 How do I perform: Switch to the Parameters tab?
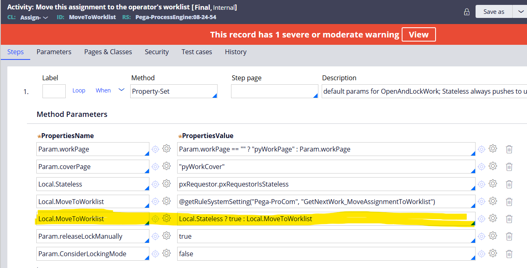pos(54,52)
